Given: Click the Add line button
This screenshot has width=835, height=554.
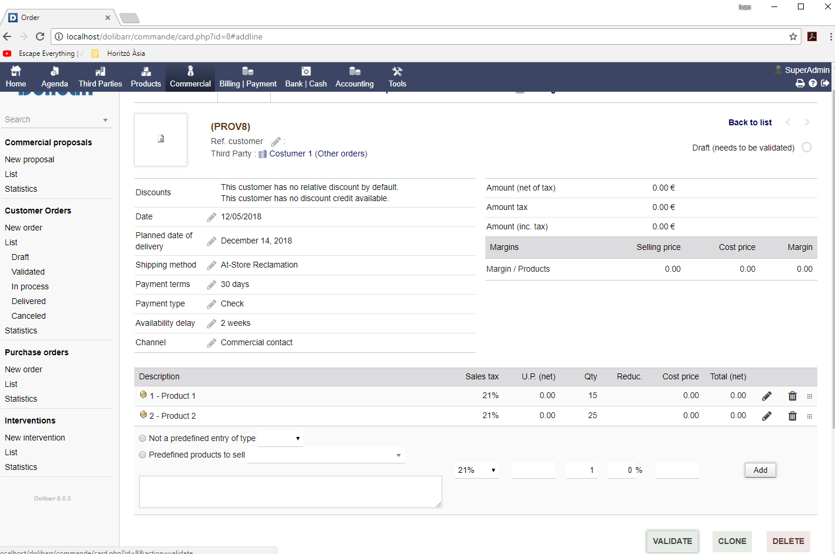Looking at the screenshot, I should 760,470.
